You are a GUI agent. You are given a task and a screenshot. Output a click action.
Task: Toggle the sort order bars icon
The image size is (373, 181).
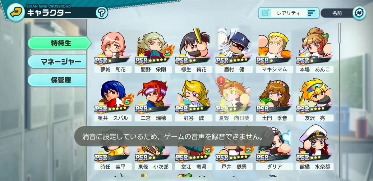click(311, 13)
